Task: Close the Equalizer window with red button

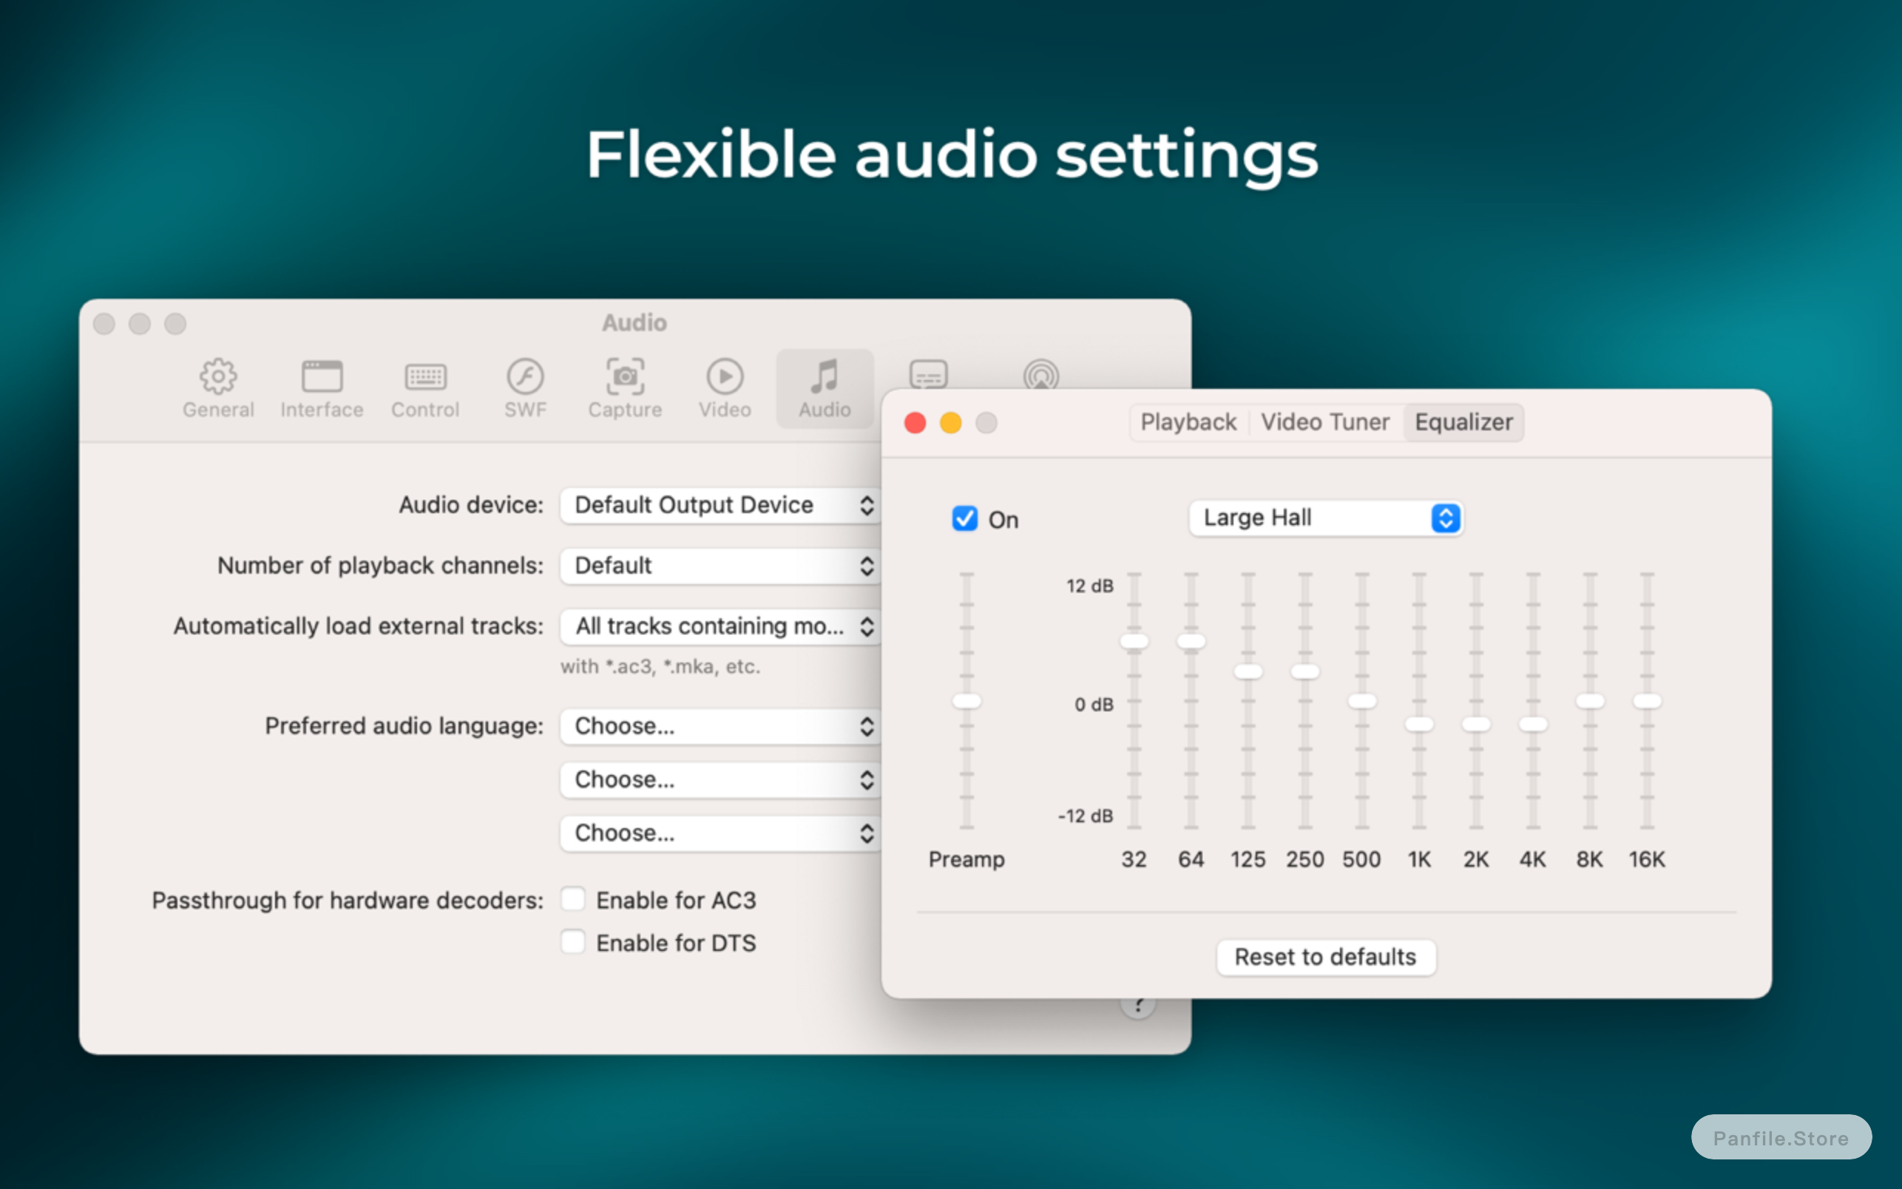Action: click(x=916, y=423)
